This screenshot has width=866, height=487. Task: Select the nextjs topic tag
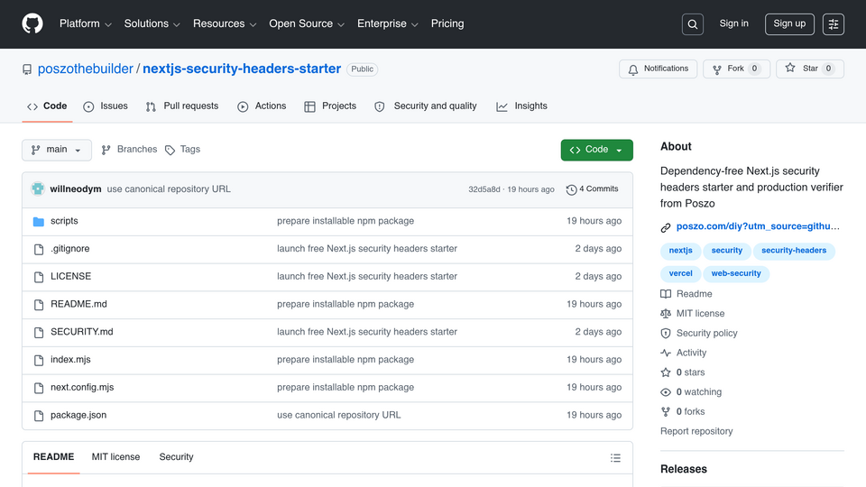point(680,251)
